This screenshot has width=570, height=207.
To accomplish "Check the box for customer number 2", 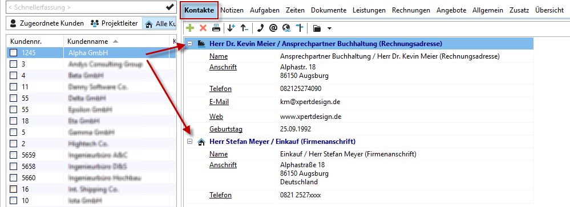I will pos(14,143).
